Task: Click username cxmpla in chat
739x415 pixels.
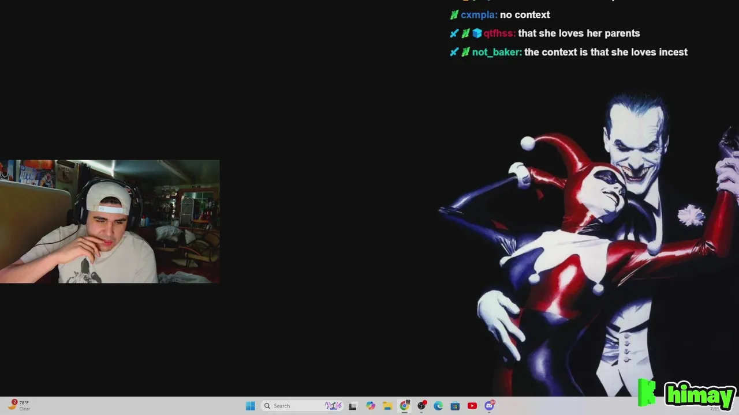Action: [479, 15]
